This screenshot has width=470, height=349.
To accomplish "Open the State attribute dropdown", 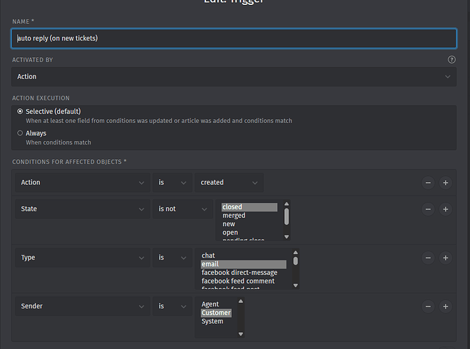I will coord(82,209).
